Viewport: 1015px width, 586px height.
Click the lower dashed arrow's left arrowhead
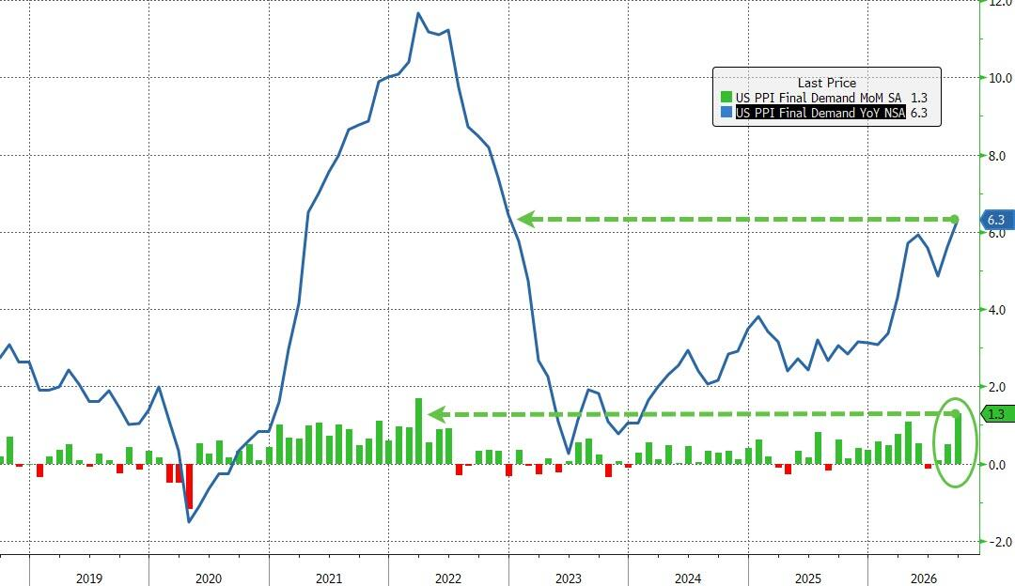pos(437,414)
